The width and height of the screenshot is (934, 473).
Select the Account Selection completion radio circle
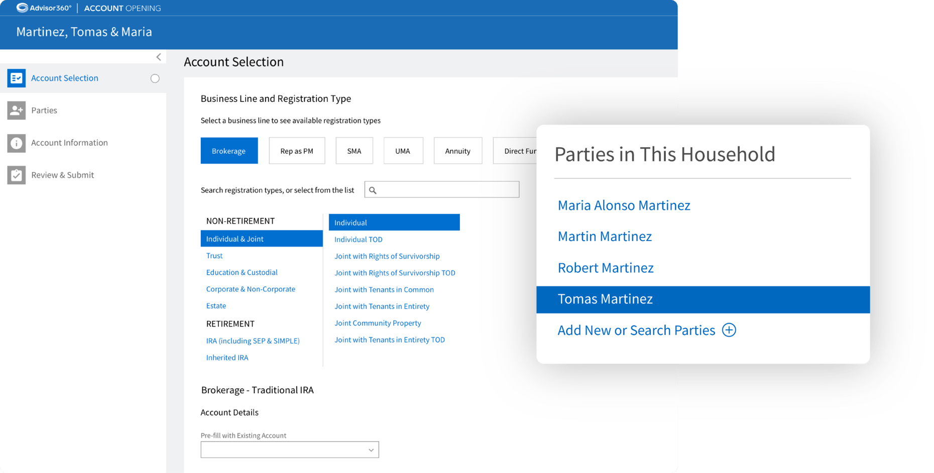click(155, 78)
